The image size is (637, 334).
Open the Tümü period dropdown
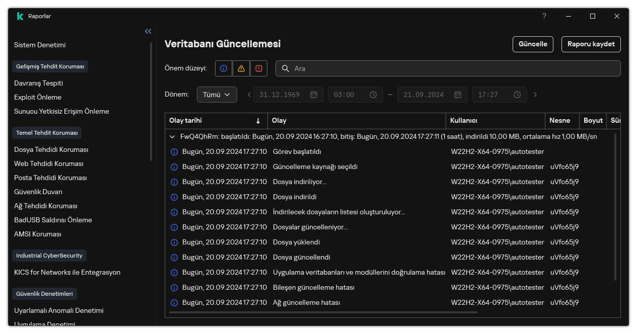(x=217, y=95)
